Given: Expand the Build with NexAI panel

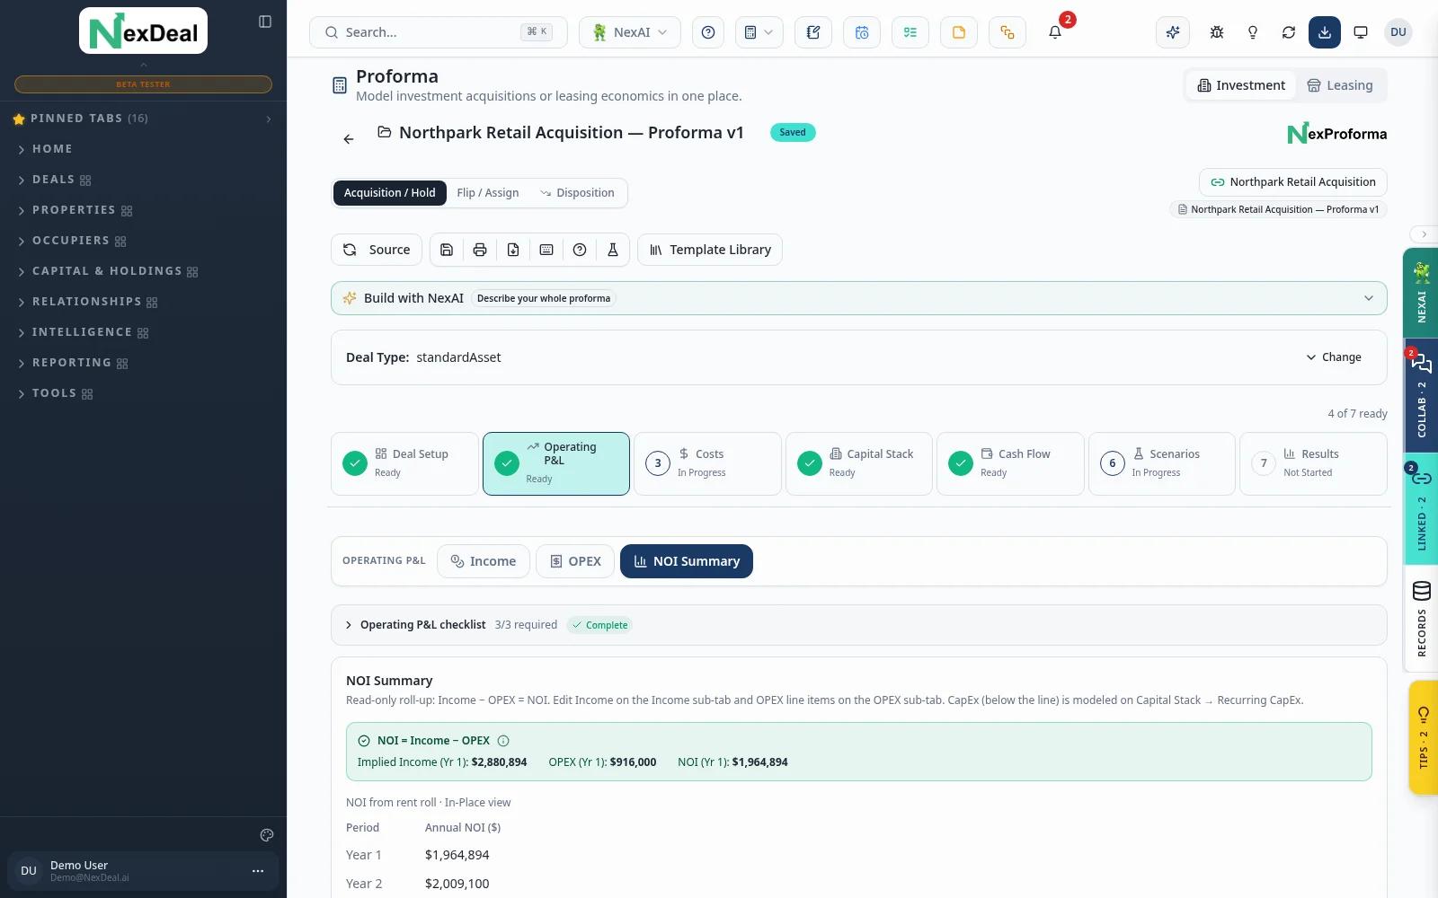Looking at the screenshot, I should click(859, 298).
